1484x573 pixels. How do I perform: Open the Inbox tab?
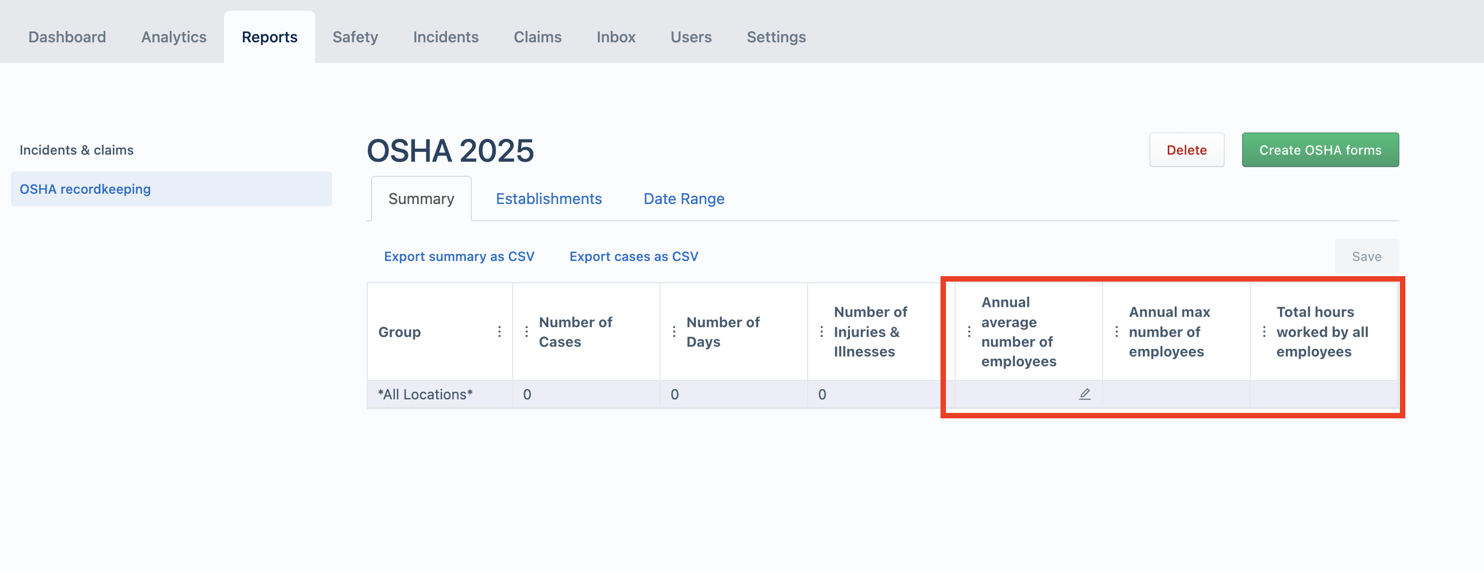coord(616,37)
